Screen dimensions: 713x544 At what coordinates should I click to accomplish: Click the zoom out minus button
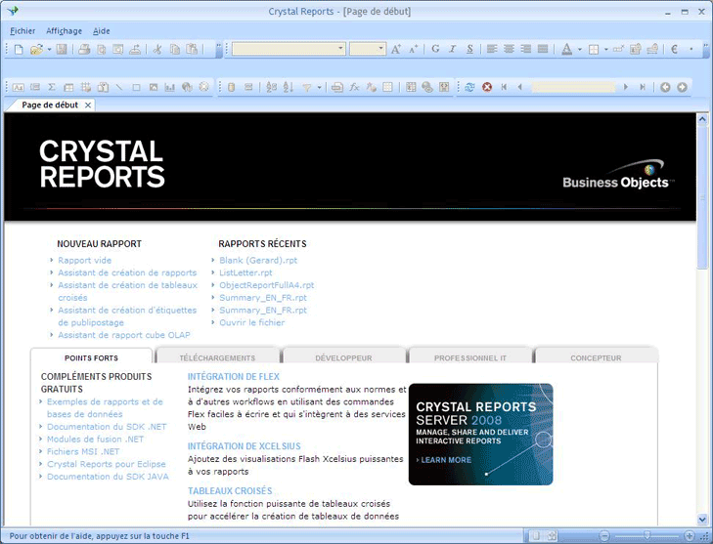coord(603,536)
